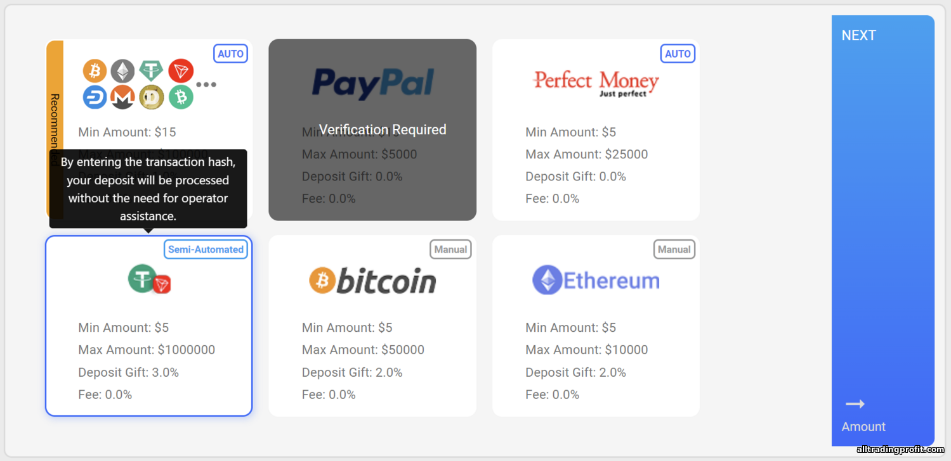Click the orange Bitcoin coin icon in multi-crypto card

(x=95, y=71)
